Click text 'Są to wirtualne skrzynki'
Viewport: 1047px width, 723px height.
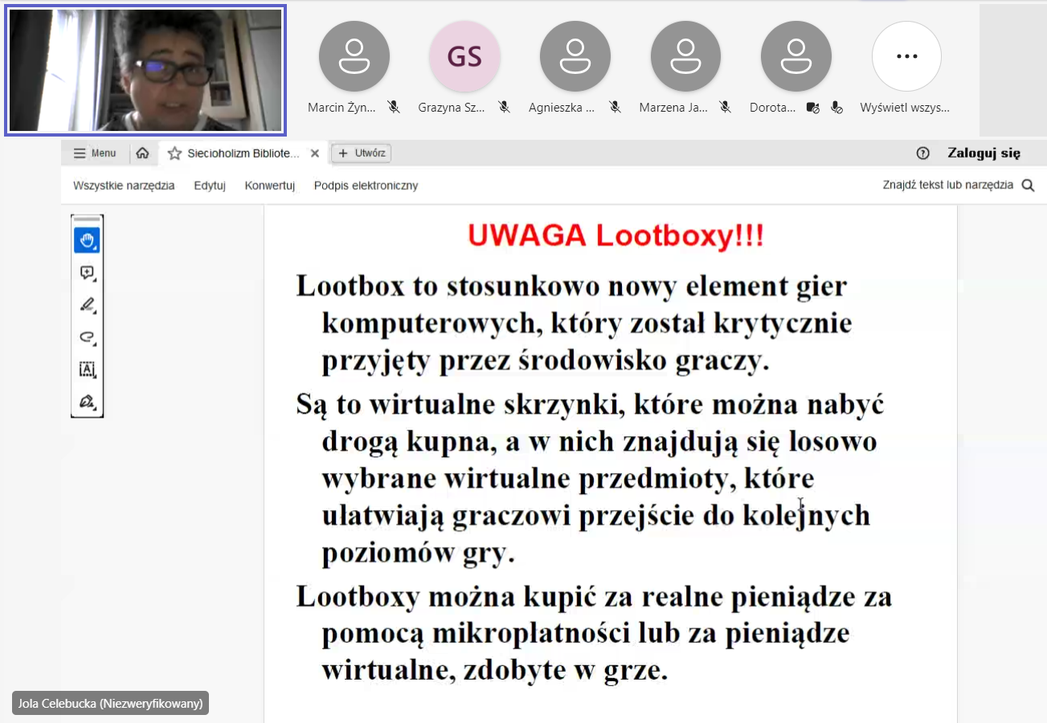coord(462,405)
